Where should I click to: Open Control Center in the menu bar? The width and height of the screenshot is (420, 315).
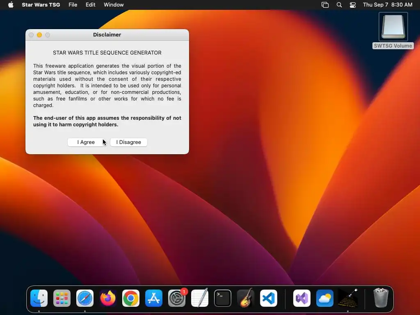[x=353, y=5]
